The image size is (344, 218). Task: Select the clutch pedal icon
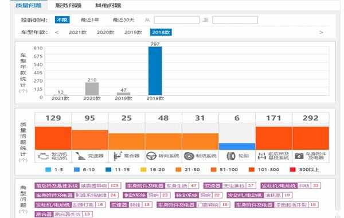118,156
